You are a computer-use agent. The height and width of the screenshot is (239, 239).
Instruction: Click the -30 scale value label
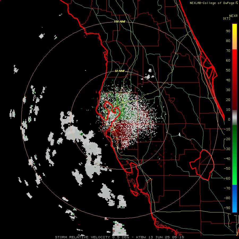(227, 149)
